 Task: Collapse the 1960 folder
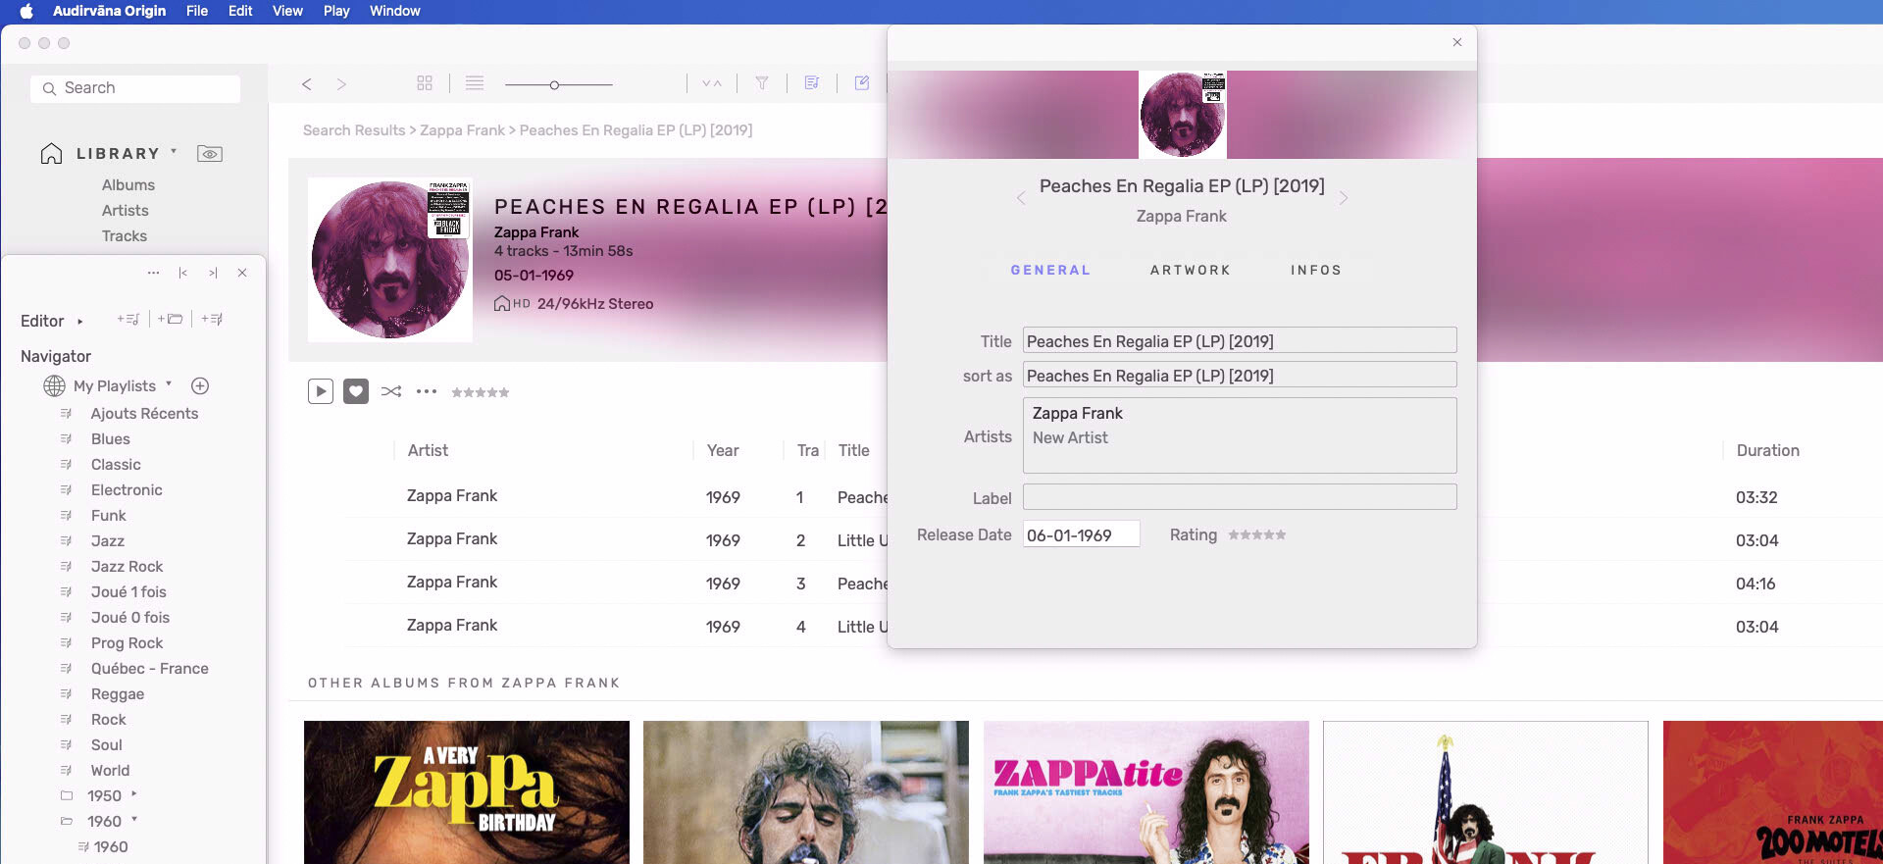(x=134, y=819)
